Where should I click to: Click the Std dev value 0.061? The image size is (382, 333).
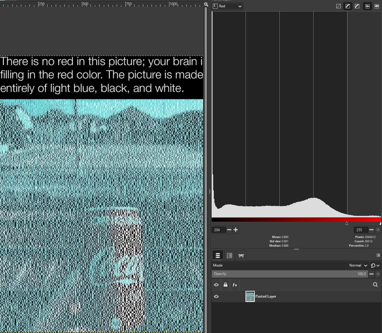(285, 241)
